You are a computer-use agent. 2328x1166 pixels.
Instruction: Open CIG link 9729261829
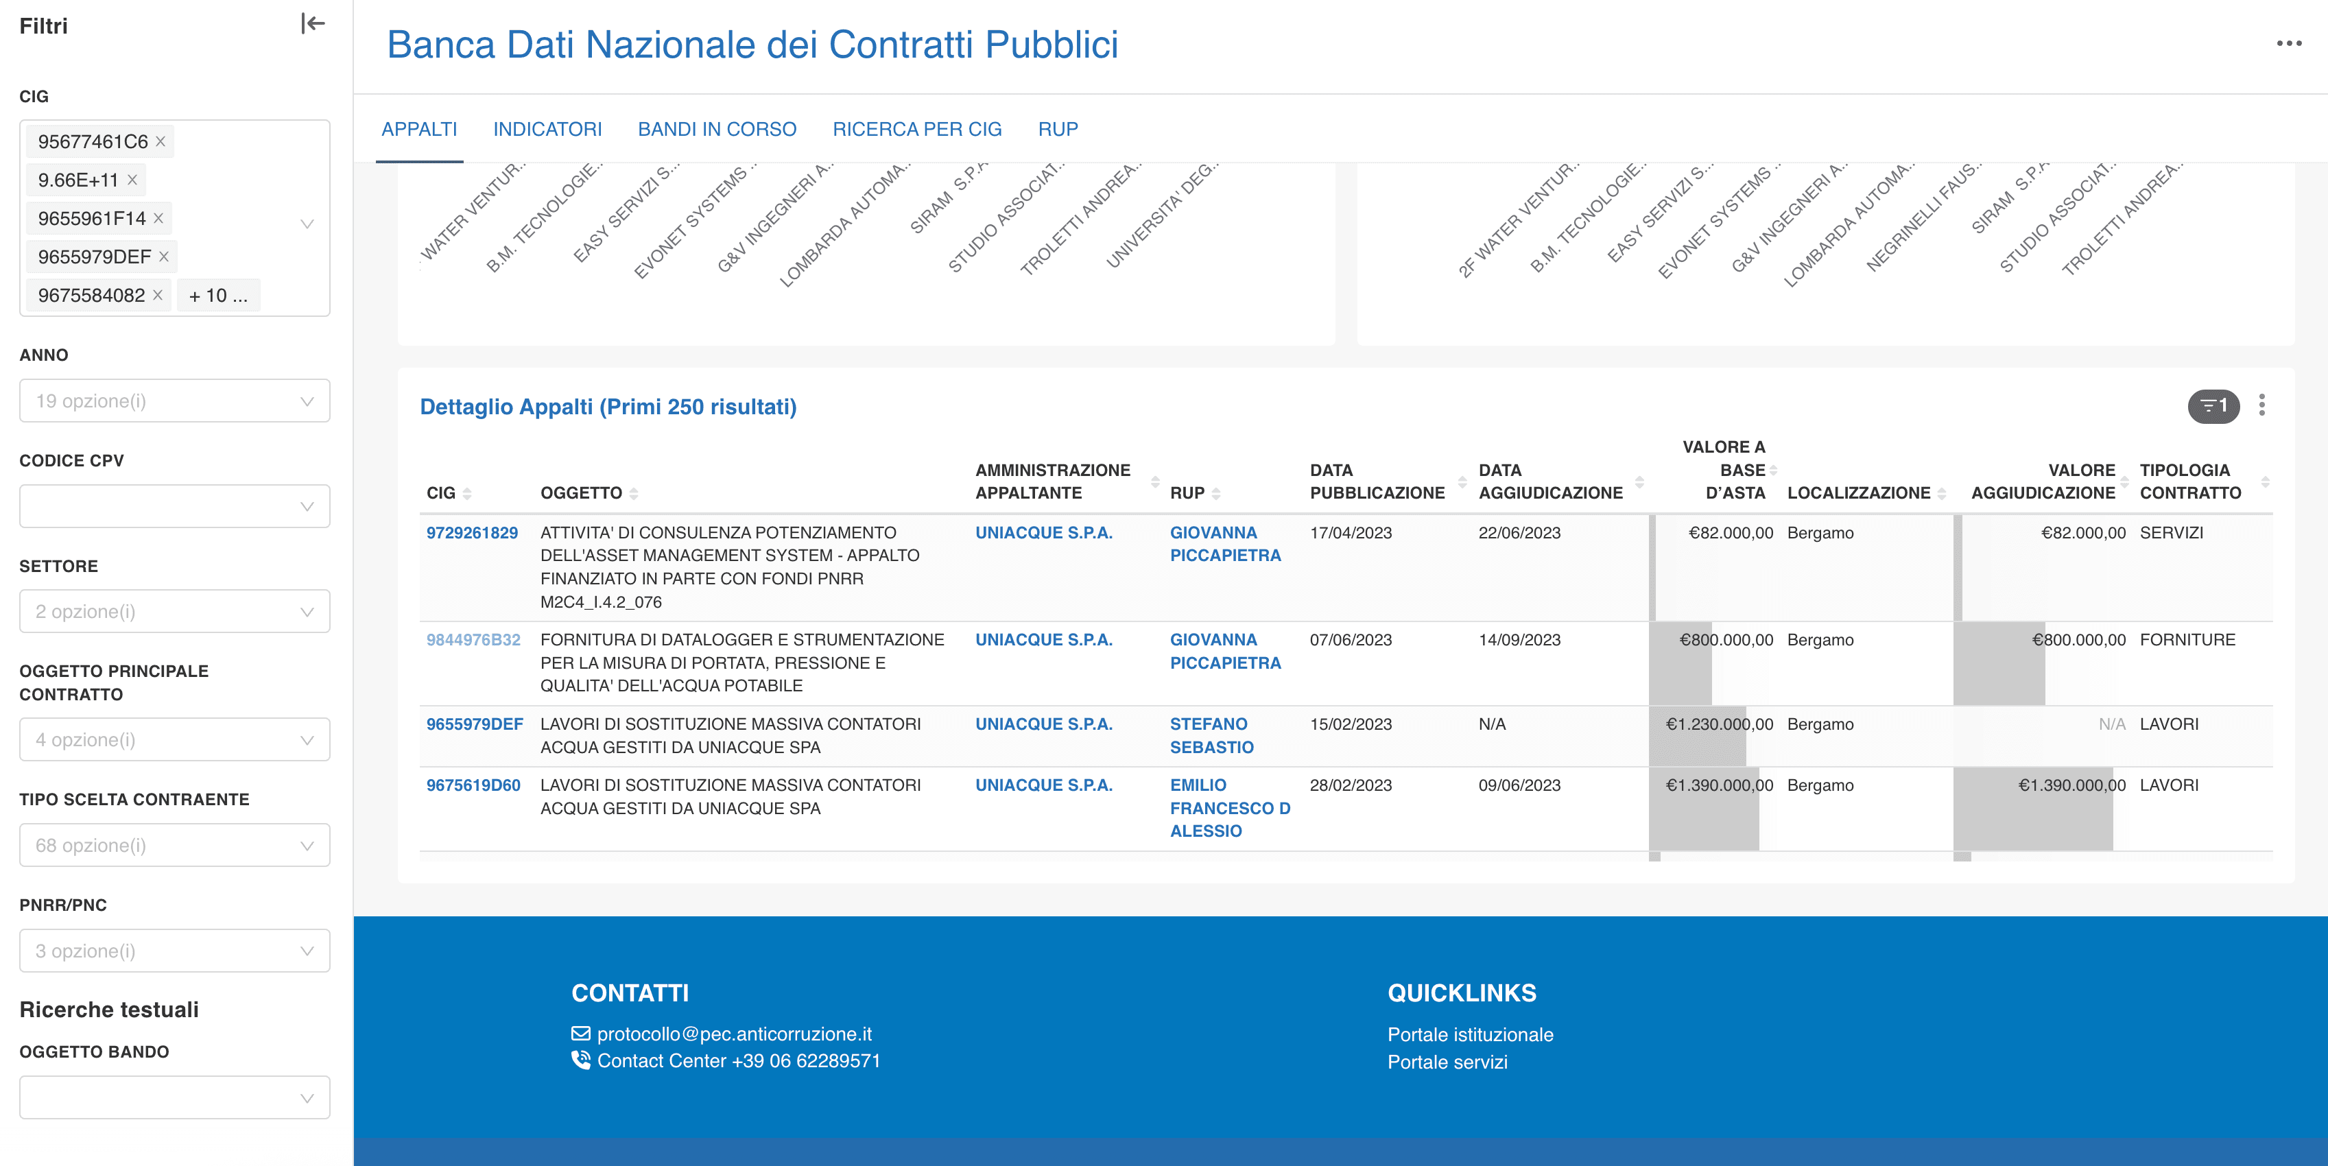click(x=472, y=532)
